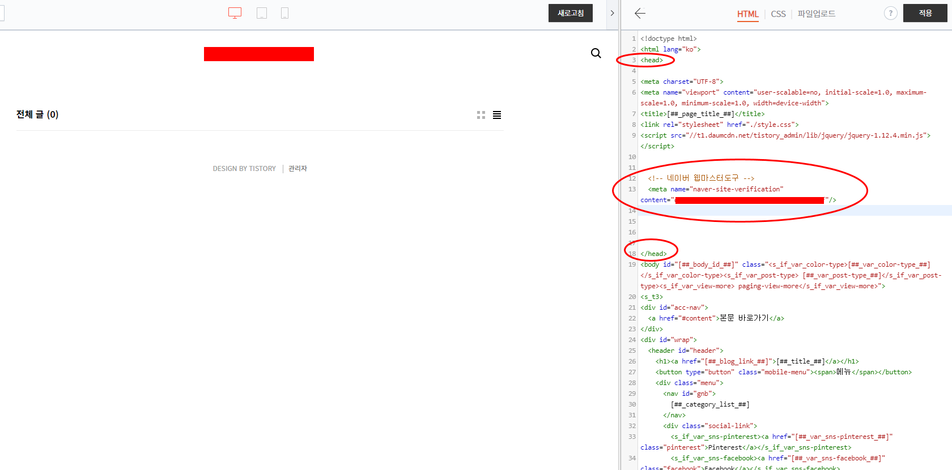Click the <!doctype html> code line
The width and height of the screenshot is (952, 470).
[669, 39]
